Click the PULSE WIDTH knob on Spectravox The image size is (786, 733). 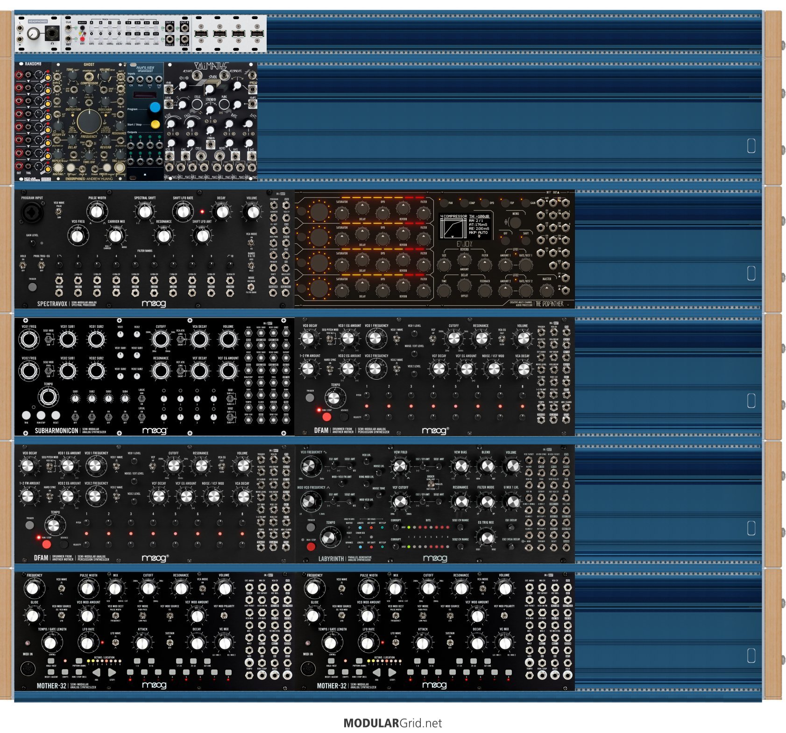(x=96, y=211)
